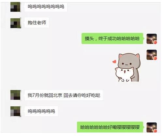This screenshot has width=165, height=136.
Task: Open avatar beside 哈哈哈哈哈哈好嘞 message
Action: [152, 128]
